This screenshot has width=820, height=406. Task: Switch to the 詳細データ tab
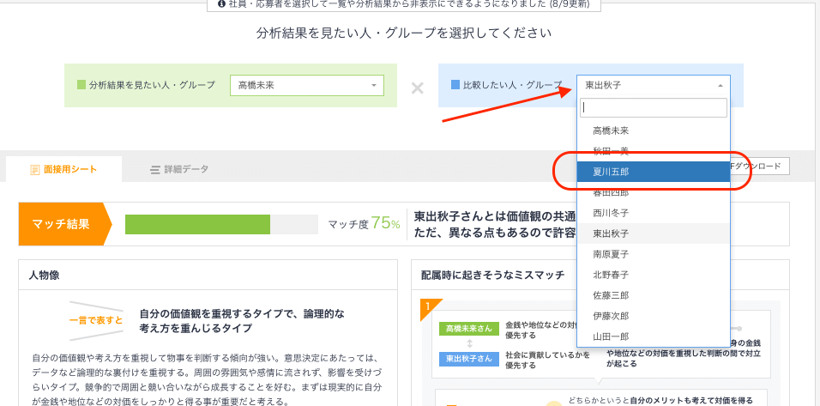pyautogui.click(x=179, y=170)
